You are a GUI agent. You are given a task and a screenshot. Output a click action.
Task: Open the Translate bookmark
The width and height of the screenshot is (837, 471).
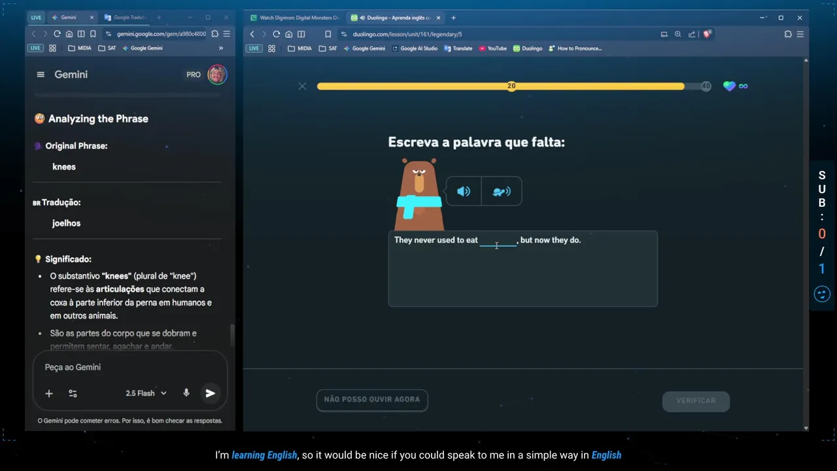pyautogui.click(x=458, y=48)
